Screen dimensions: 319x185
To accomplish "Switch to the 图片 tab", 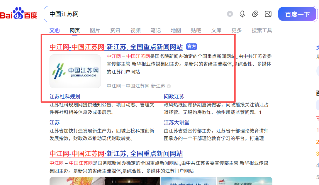I will point(95,30).
